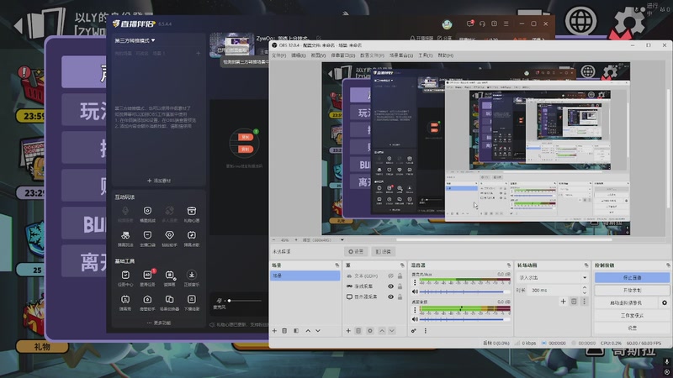Screen dimensions: 673x378
Task: Open the 任务中心 icon in 基础工具
Action: click(x=125, y=275)
